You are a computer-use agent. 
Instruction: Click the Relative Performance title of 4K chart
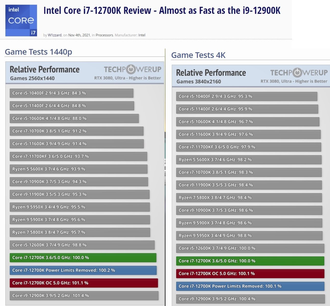211,73
